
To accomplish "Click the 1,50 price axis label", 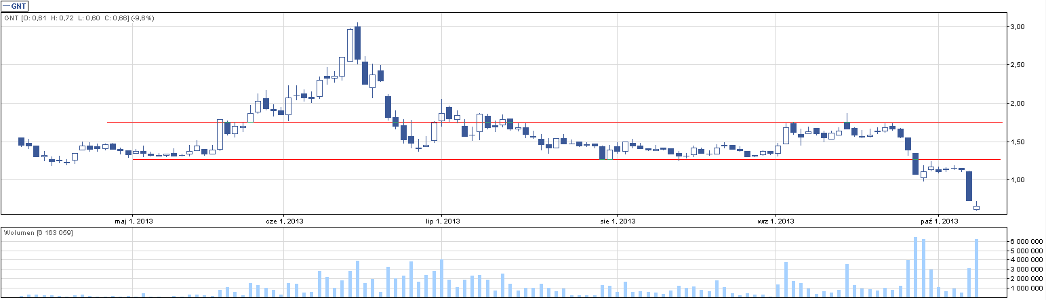I will click(x=1018, y=142).
